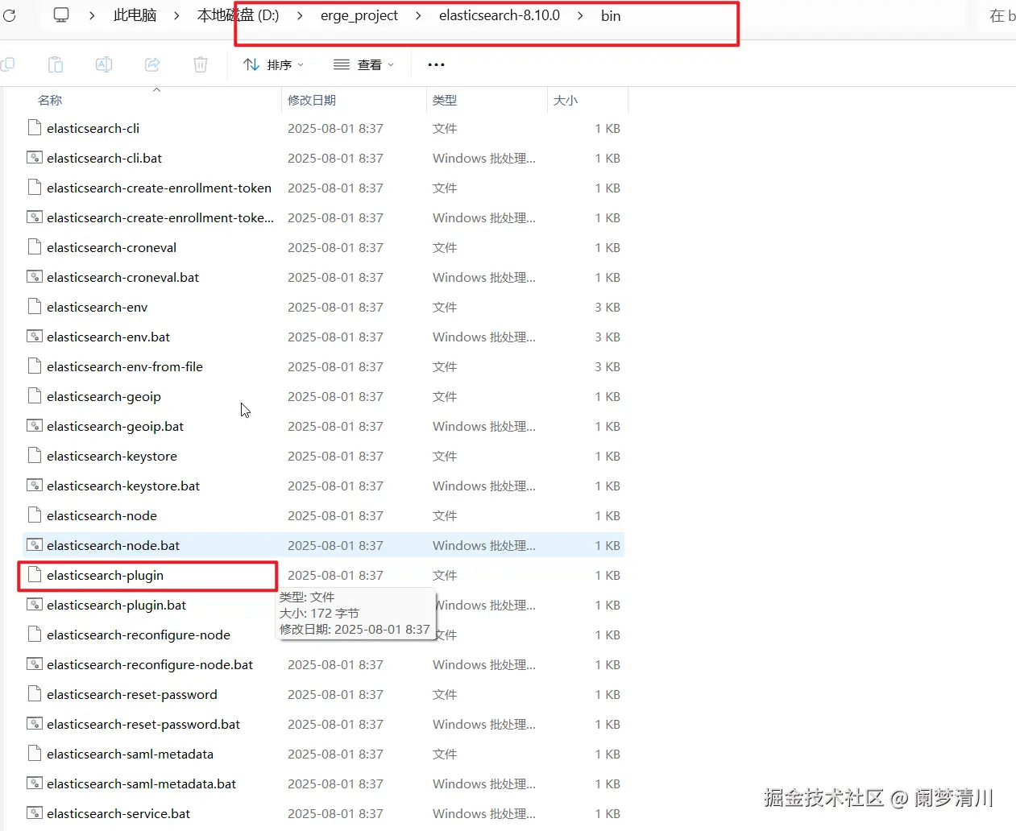
Task: Open the 排序 sort dropdown
Action: pyautogui.click(x=274, y=64)
